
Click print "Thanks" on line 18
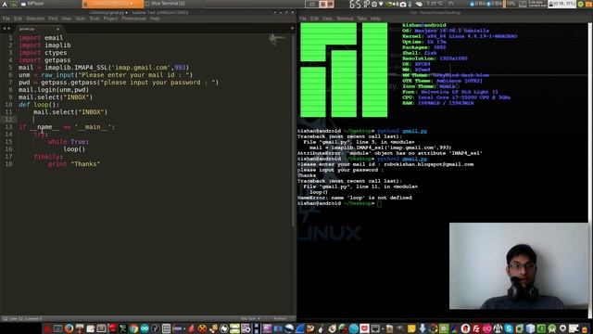tap(74, 164)
